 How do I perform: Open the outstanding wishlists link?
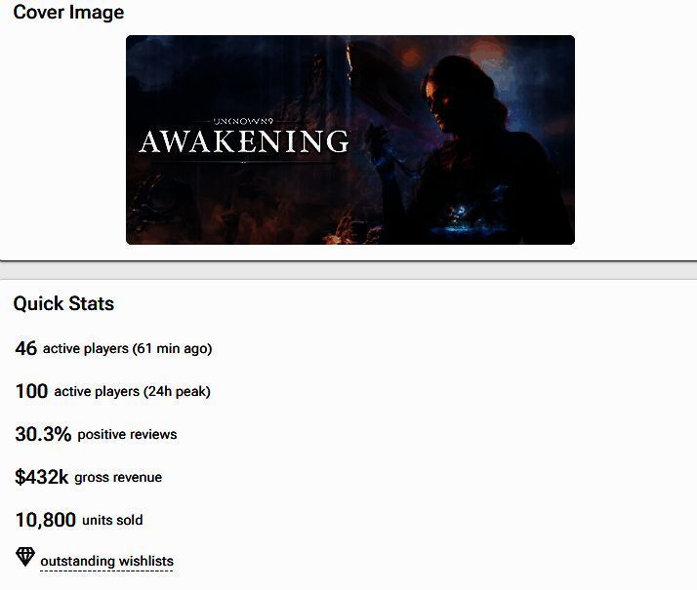click(x=106, y=561)
